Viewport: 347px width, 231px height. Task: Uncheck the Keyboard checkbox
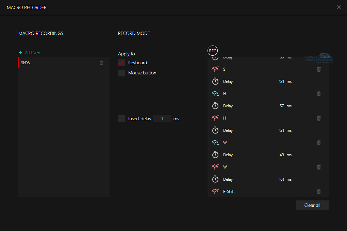[x=121, y=63]
